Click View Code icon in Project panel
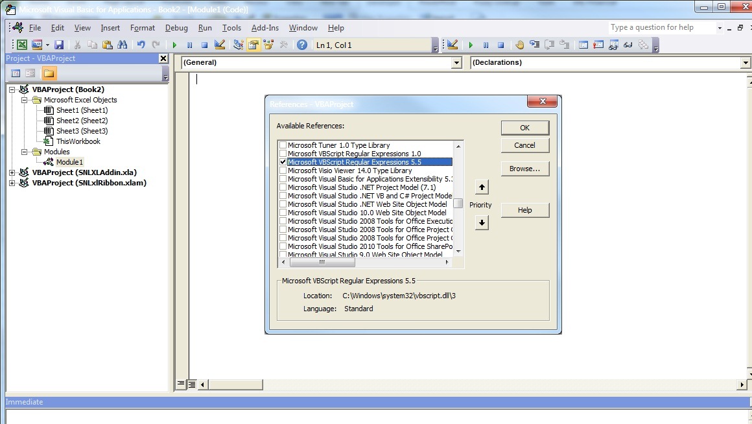Screen dimensions: 752x424 point(16,73)
